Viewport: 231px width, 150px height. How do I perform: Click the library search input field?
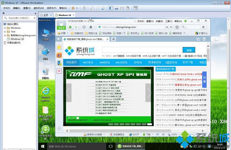[x=20, y=18]
